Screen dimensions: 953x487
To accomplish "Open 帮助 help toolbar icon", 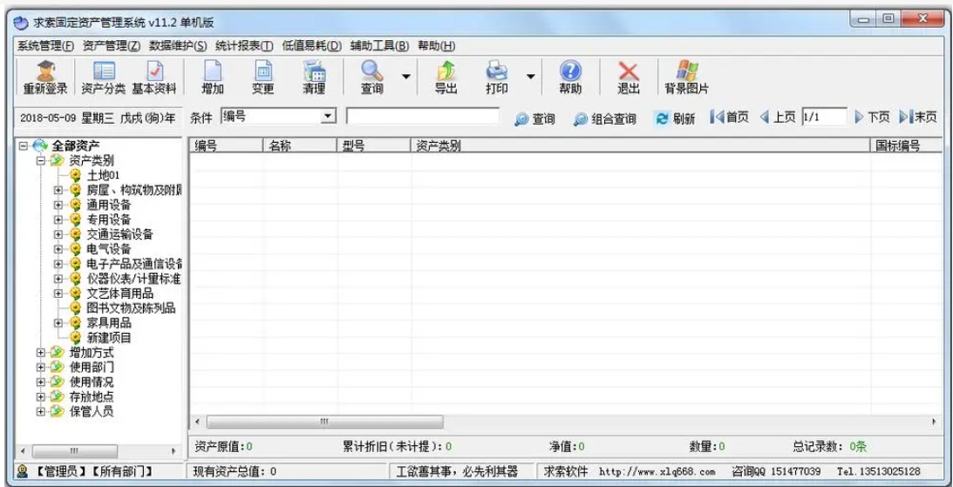I will (x=570, y=78).
